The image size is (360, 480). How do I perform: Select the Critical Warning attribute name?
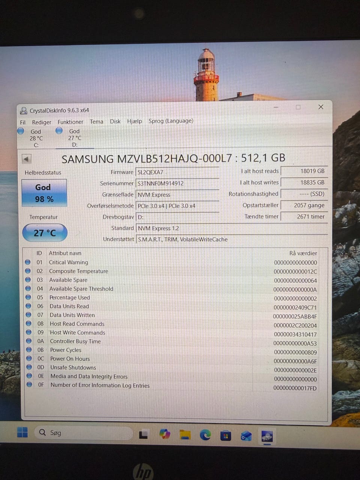68,262
